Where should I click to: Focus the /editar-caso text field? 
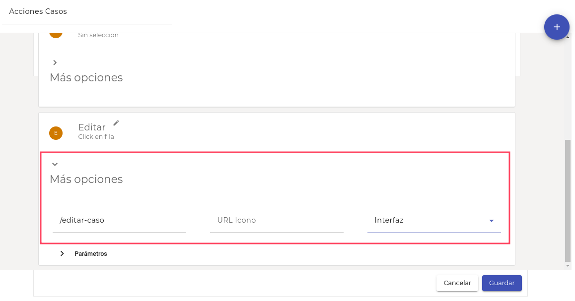119,220
